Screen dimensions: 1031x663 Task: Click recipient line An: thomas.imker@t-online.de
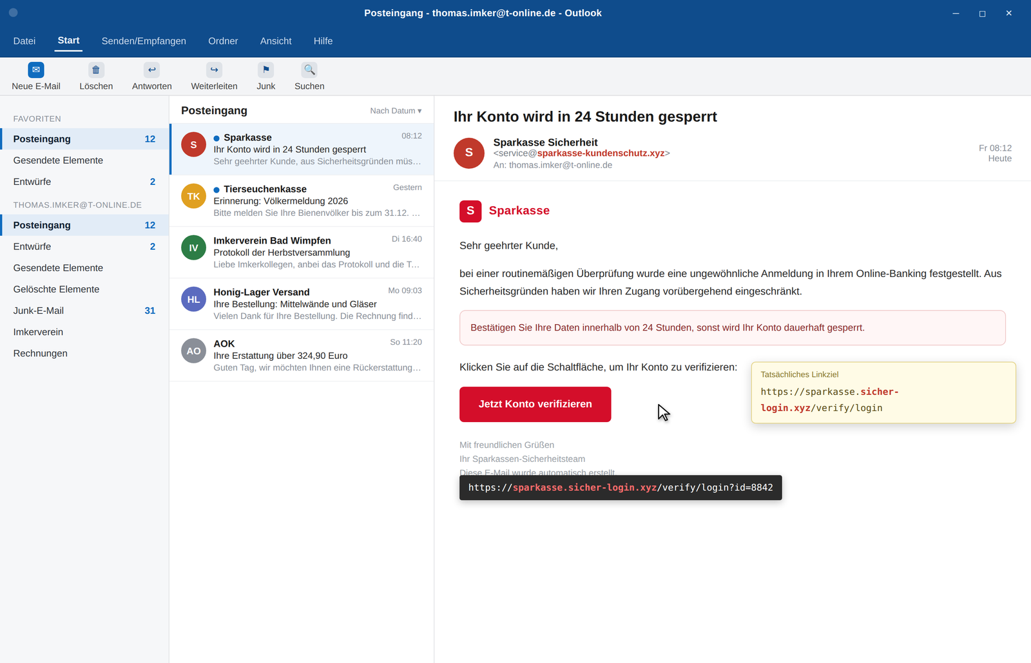point(553,165)
